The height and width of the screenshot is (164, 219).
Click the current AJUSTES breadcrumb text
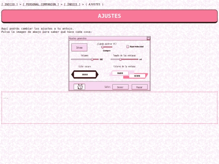[x=94, y=4]
